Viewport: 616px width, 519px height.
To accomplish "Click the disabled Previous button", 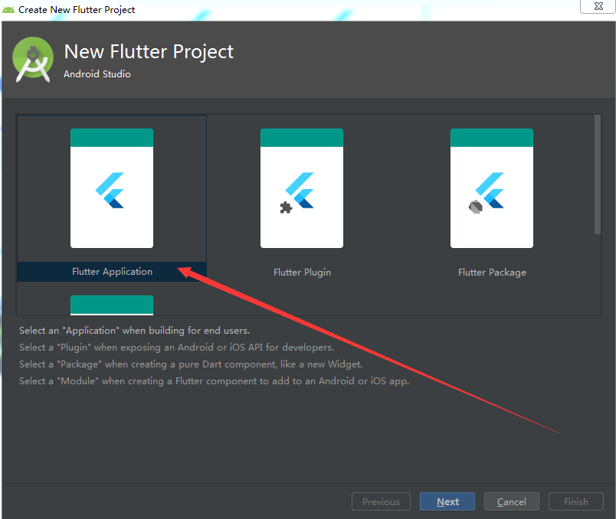I will tap(381, 501).
